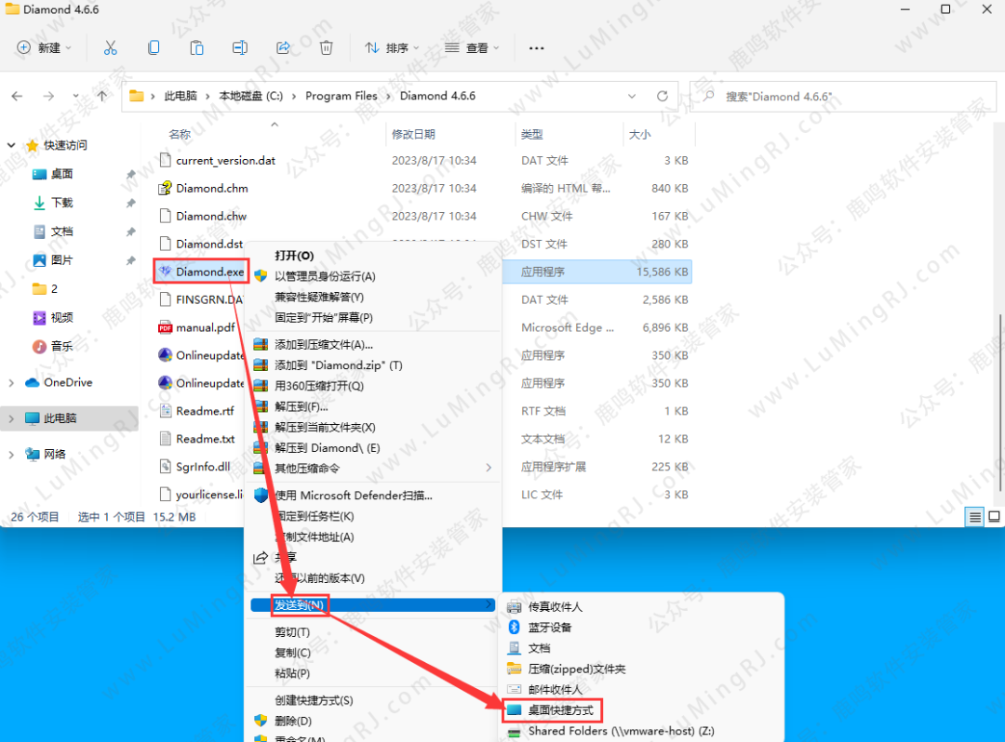1005x742 pixels.
Task: Switch to large thumbnails view via status bar icon
Action: (992, 517)
